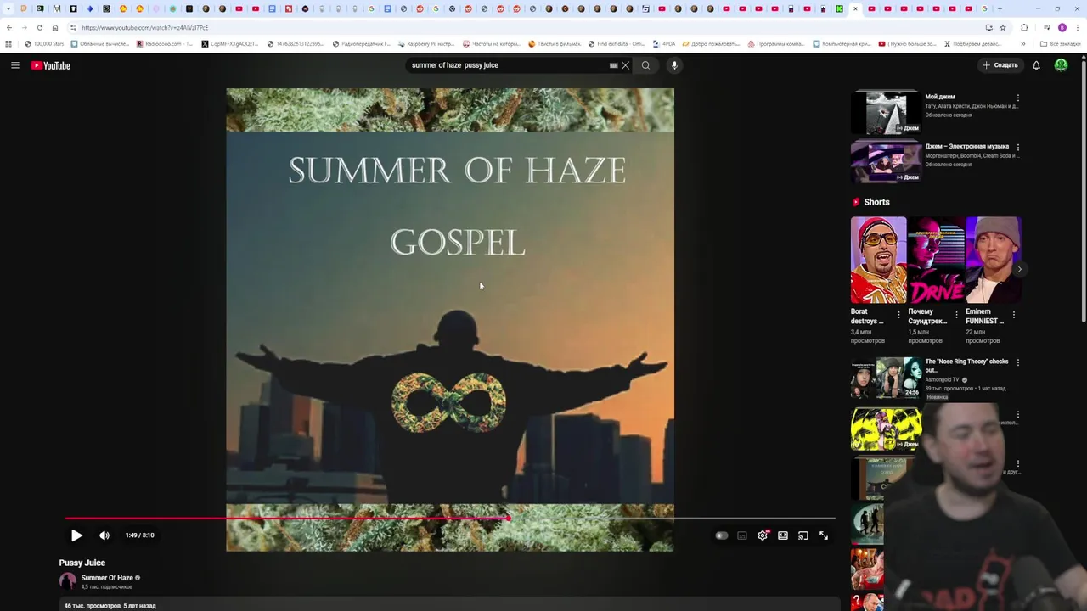Open the Eminem FUNNIEST short
Viewport: 1087px width, 611px height.
coord(993,260)
